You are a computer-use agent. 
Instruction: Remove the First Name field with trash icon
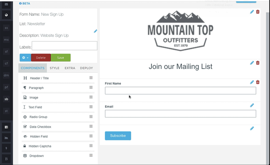tap(258, 82)
